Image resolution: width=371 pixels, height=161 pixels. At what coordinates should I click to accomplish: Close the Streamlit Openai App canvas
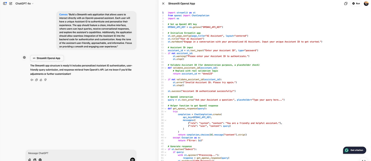coord(163,4)
